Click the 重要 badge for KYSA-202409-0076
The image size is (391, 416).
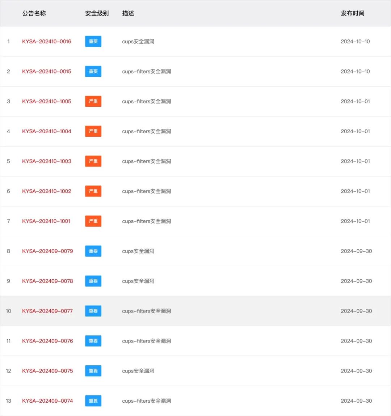93,341
